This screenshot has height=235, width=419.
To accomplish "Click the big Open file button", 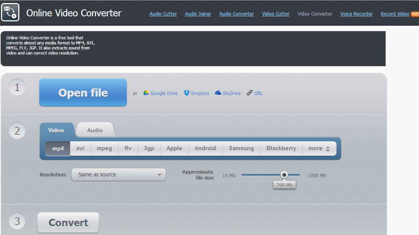I will [x=83, y=92].
